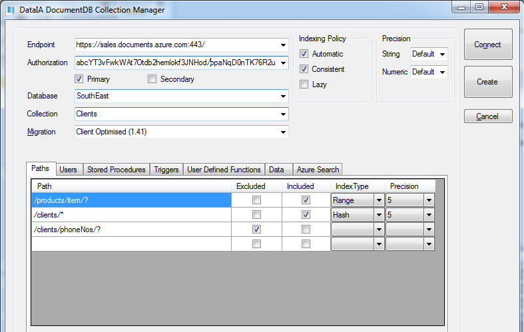Select the /products/item/? path cell

click(x=131, y=200)
